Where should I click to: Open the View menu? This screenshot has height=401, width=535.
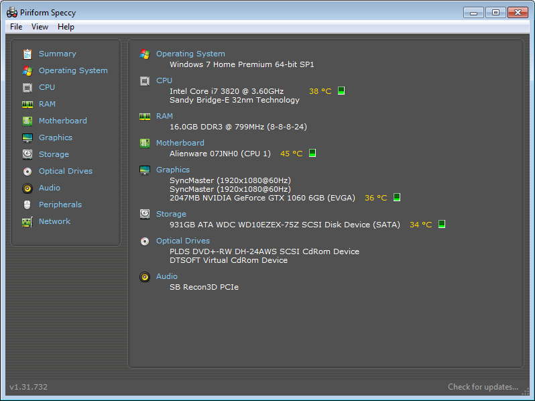coord(40,27)
